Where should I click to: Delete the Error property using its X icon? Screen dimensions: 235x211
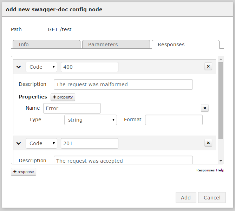205,108
